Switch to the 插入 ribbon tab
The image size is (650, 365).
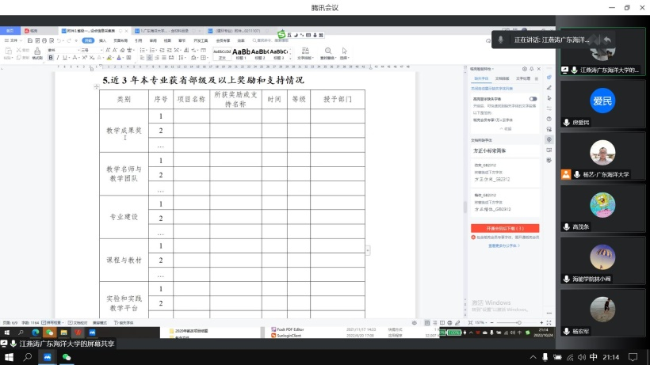(x=103, y=40)
